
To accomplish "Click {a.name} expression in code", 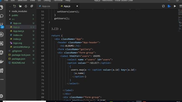I will [x=79, y=73].
